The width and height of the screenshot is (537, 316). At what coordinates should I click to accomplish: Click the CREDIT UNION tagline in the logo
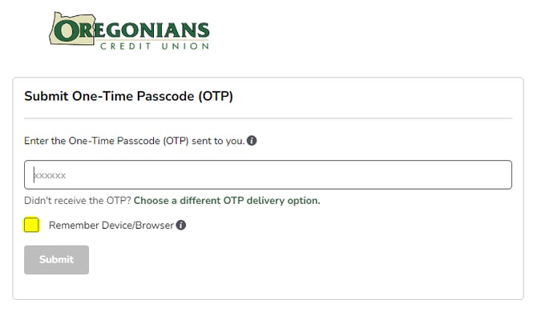pos(155,46)
